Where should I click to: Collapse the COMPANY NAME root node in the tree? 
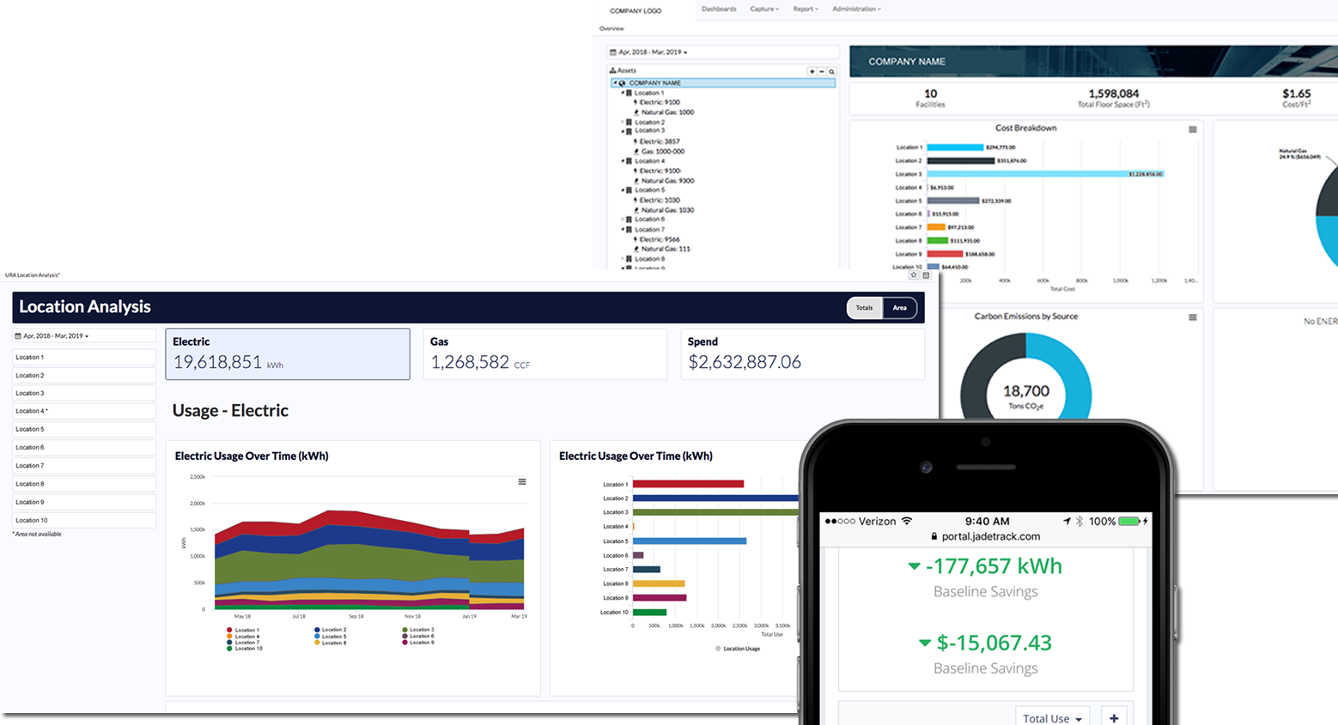tap(615, 83)
